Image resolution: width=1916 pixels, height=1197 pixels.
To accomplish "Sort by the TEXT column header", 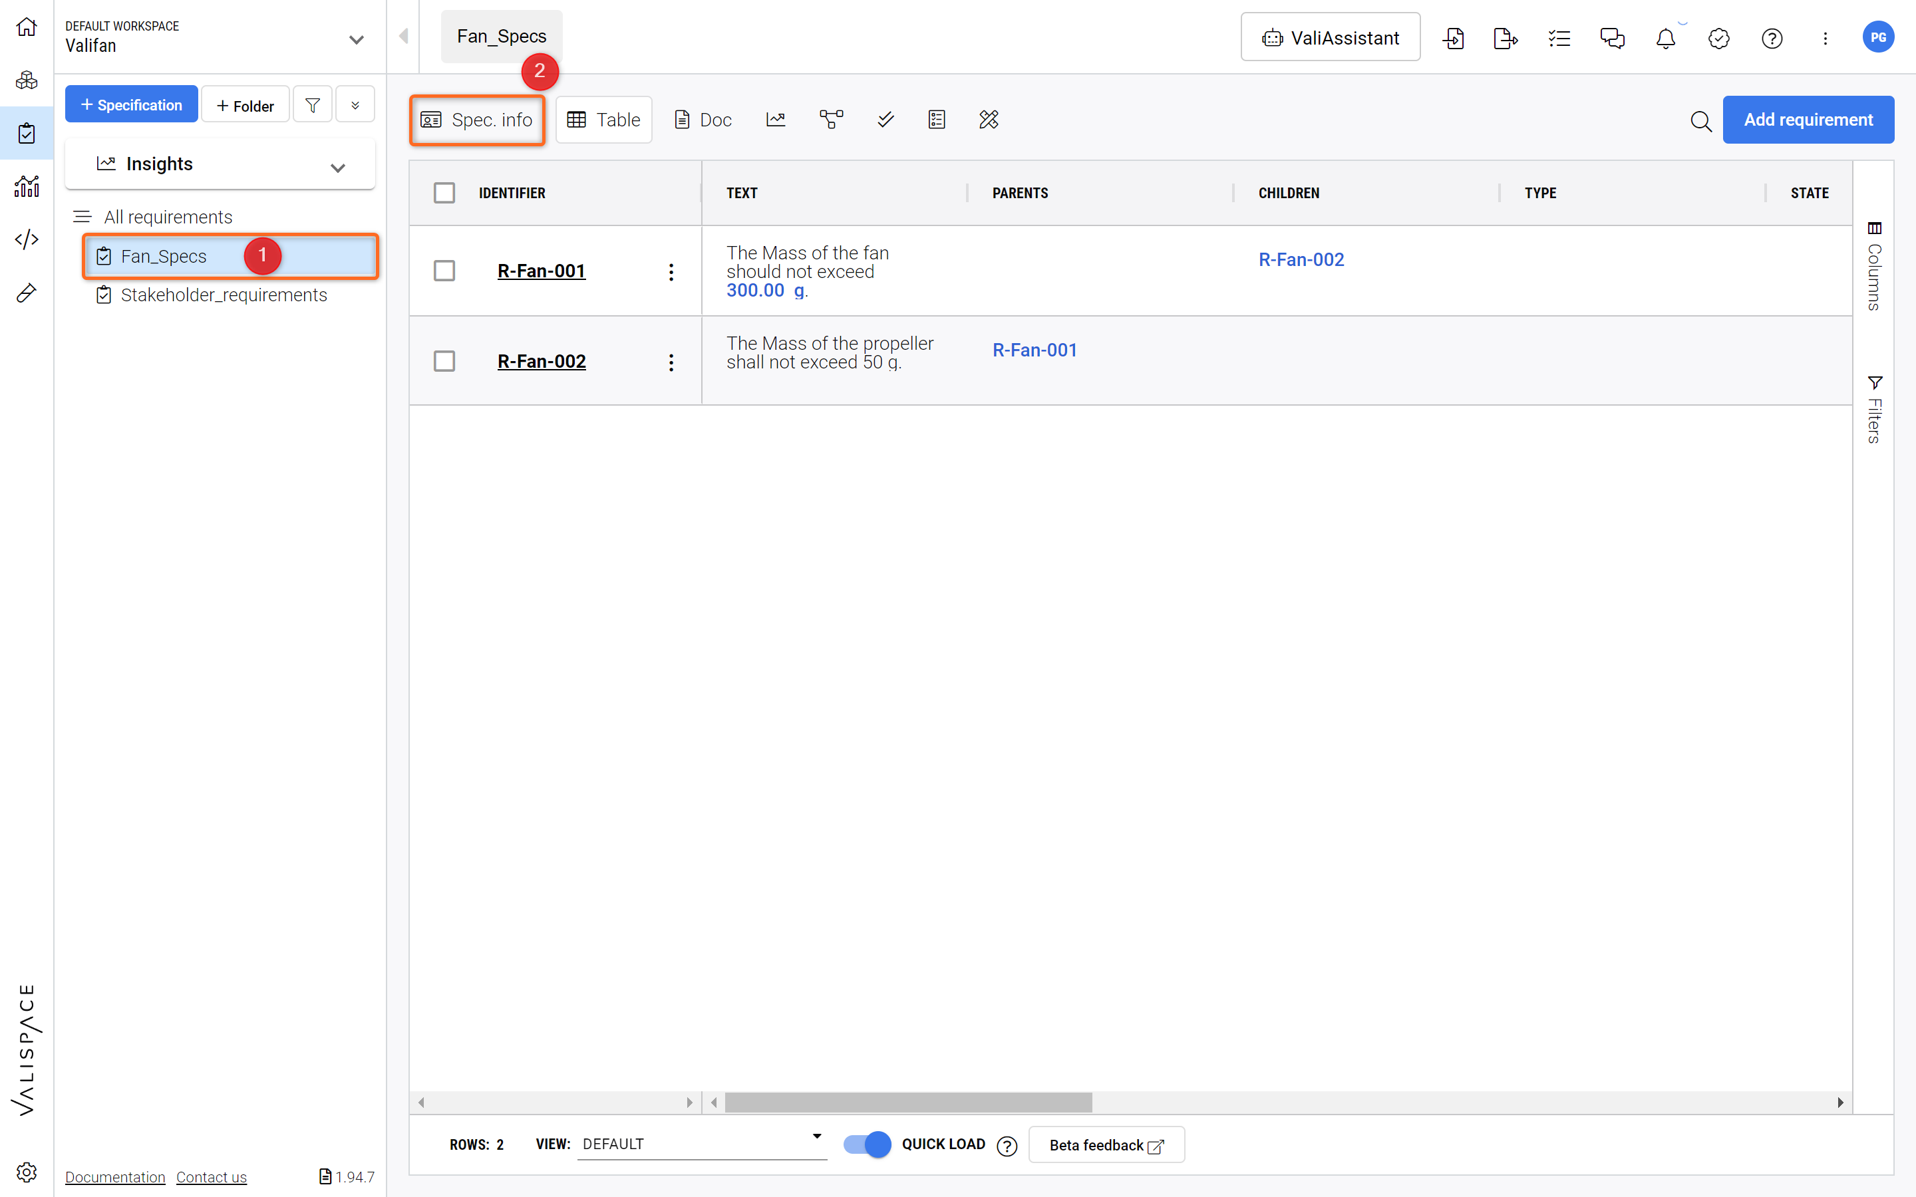I will click(x=742, y=193).
